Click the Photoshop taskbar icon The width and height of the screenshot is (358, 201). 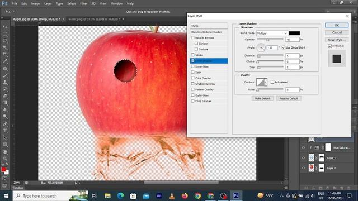(236, 195)
